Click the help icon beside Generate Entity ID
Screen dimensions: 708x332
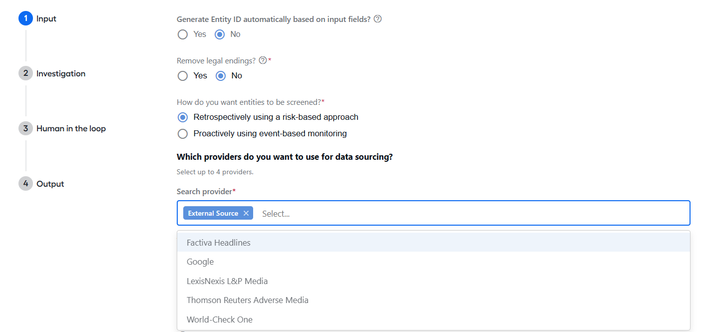(x=377, y=19)
